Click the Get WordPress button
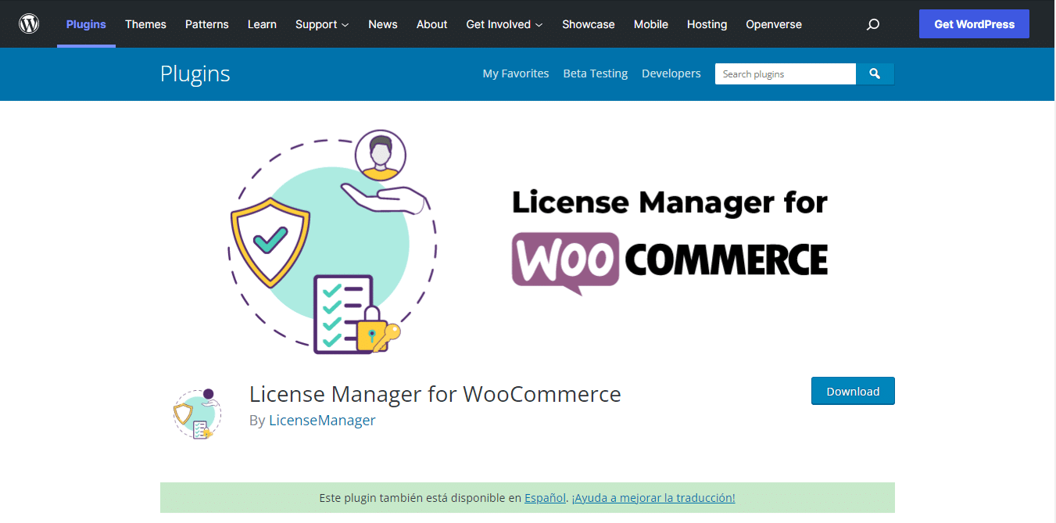1056x523 pixels. pyautogui.click(x=974, y=23)
